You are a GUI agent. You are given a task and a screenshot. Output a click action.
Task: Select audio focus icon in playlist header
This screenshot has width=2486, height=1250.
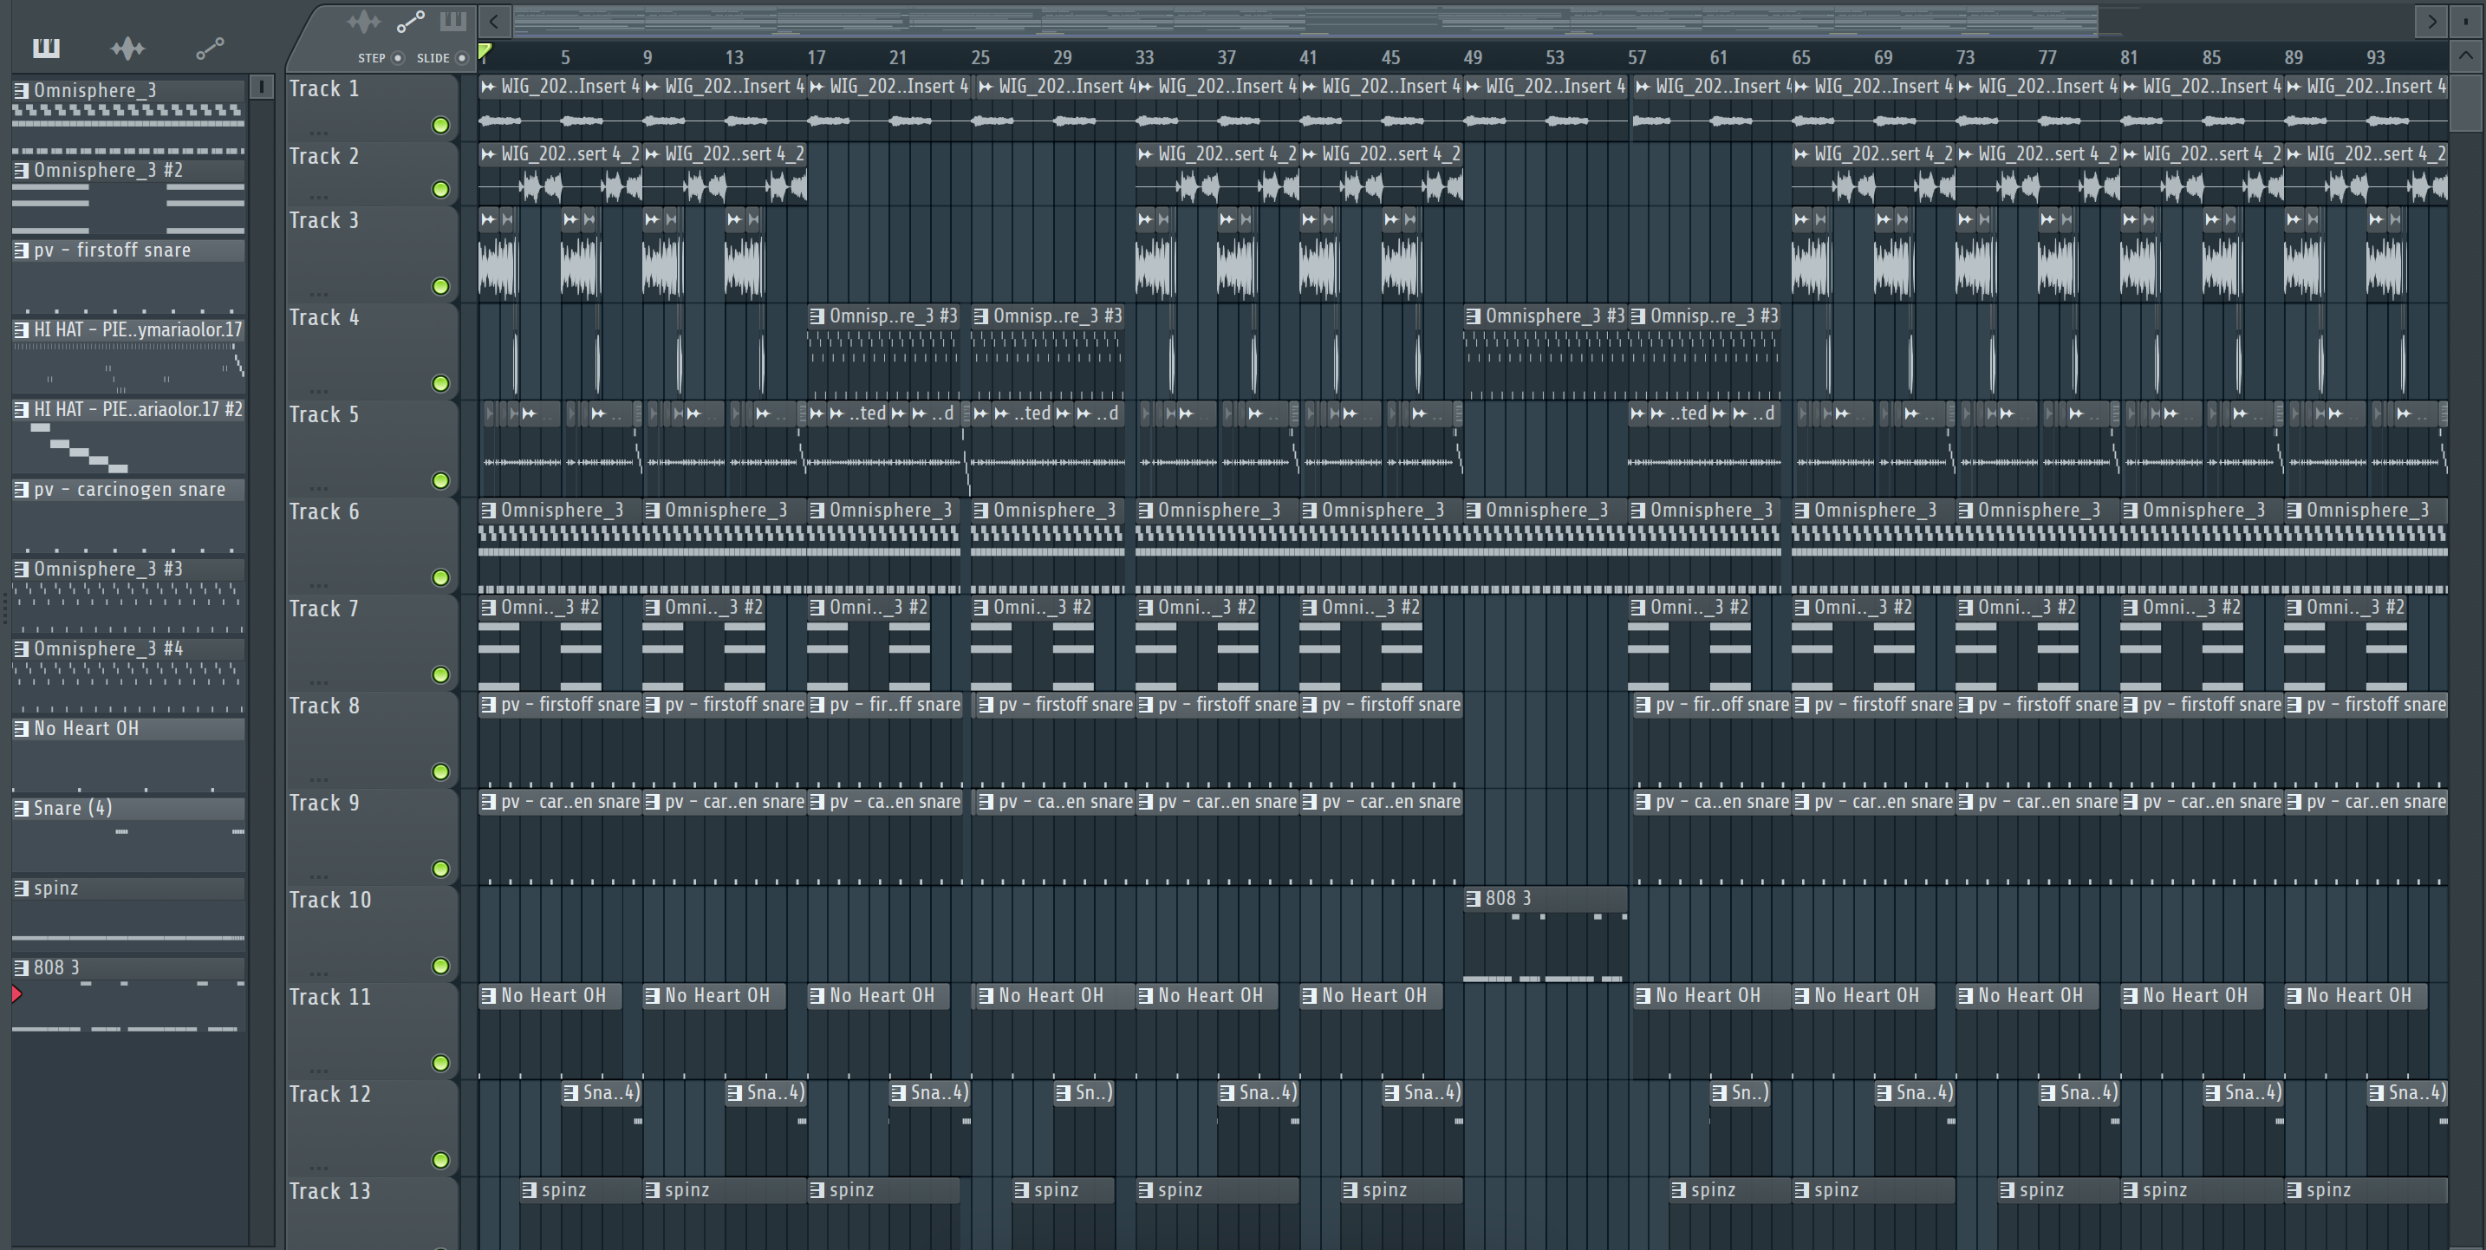tap(364, 21)
